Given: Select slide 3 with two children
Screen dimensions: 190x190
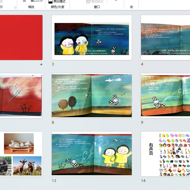Looking at the screenshot, I should tap(92, 37).
